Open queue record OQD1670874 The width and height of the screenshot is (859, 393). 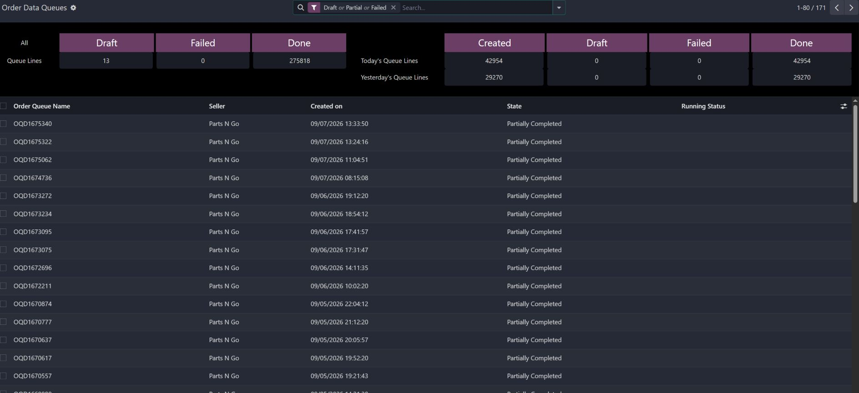tap(33, 304)
